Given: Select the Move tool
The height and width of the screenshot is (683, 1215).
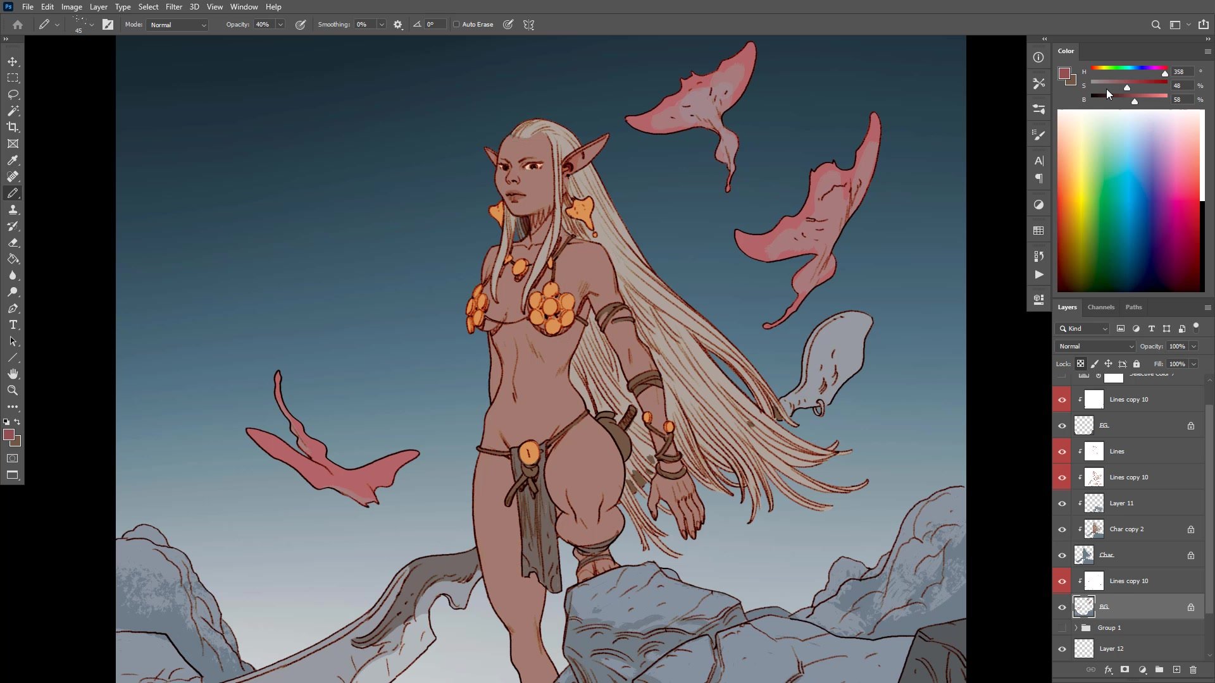Looking at the screenshot, I should (13, 61).
